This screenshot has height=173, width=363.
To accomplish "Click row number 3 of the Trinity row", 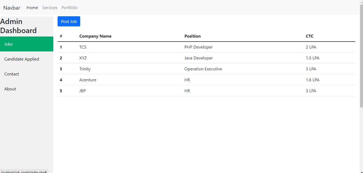I will (61, 69).
